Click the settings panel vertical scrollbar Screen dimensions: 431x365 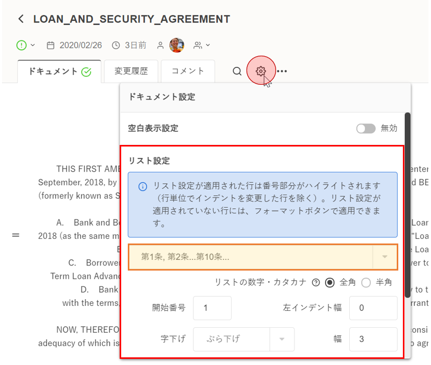click(x=407, y=204)
